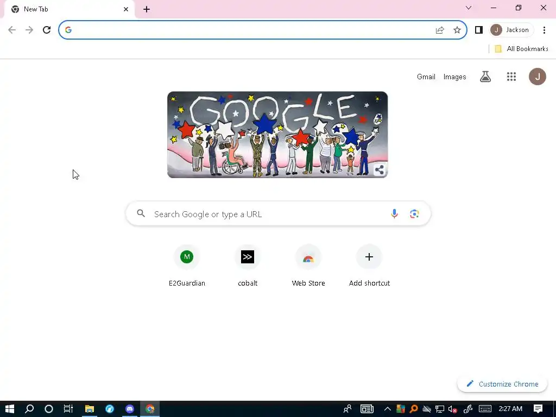This screenshot has height=417, width=556.
Task: Open the touch keyboard tray icon
Action: tap(485, 409)
